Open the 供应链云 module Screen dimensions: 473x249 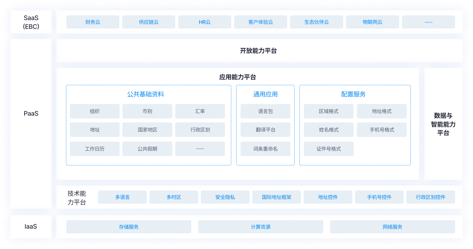pos(149,22)
